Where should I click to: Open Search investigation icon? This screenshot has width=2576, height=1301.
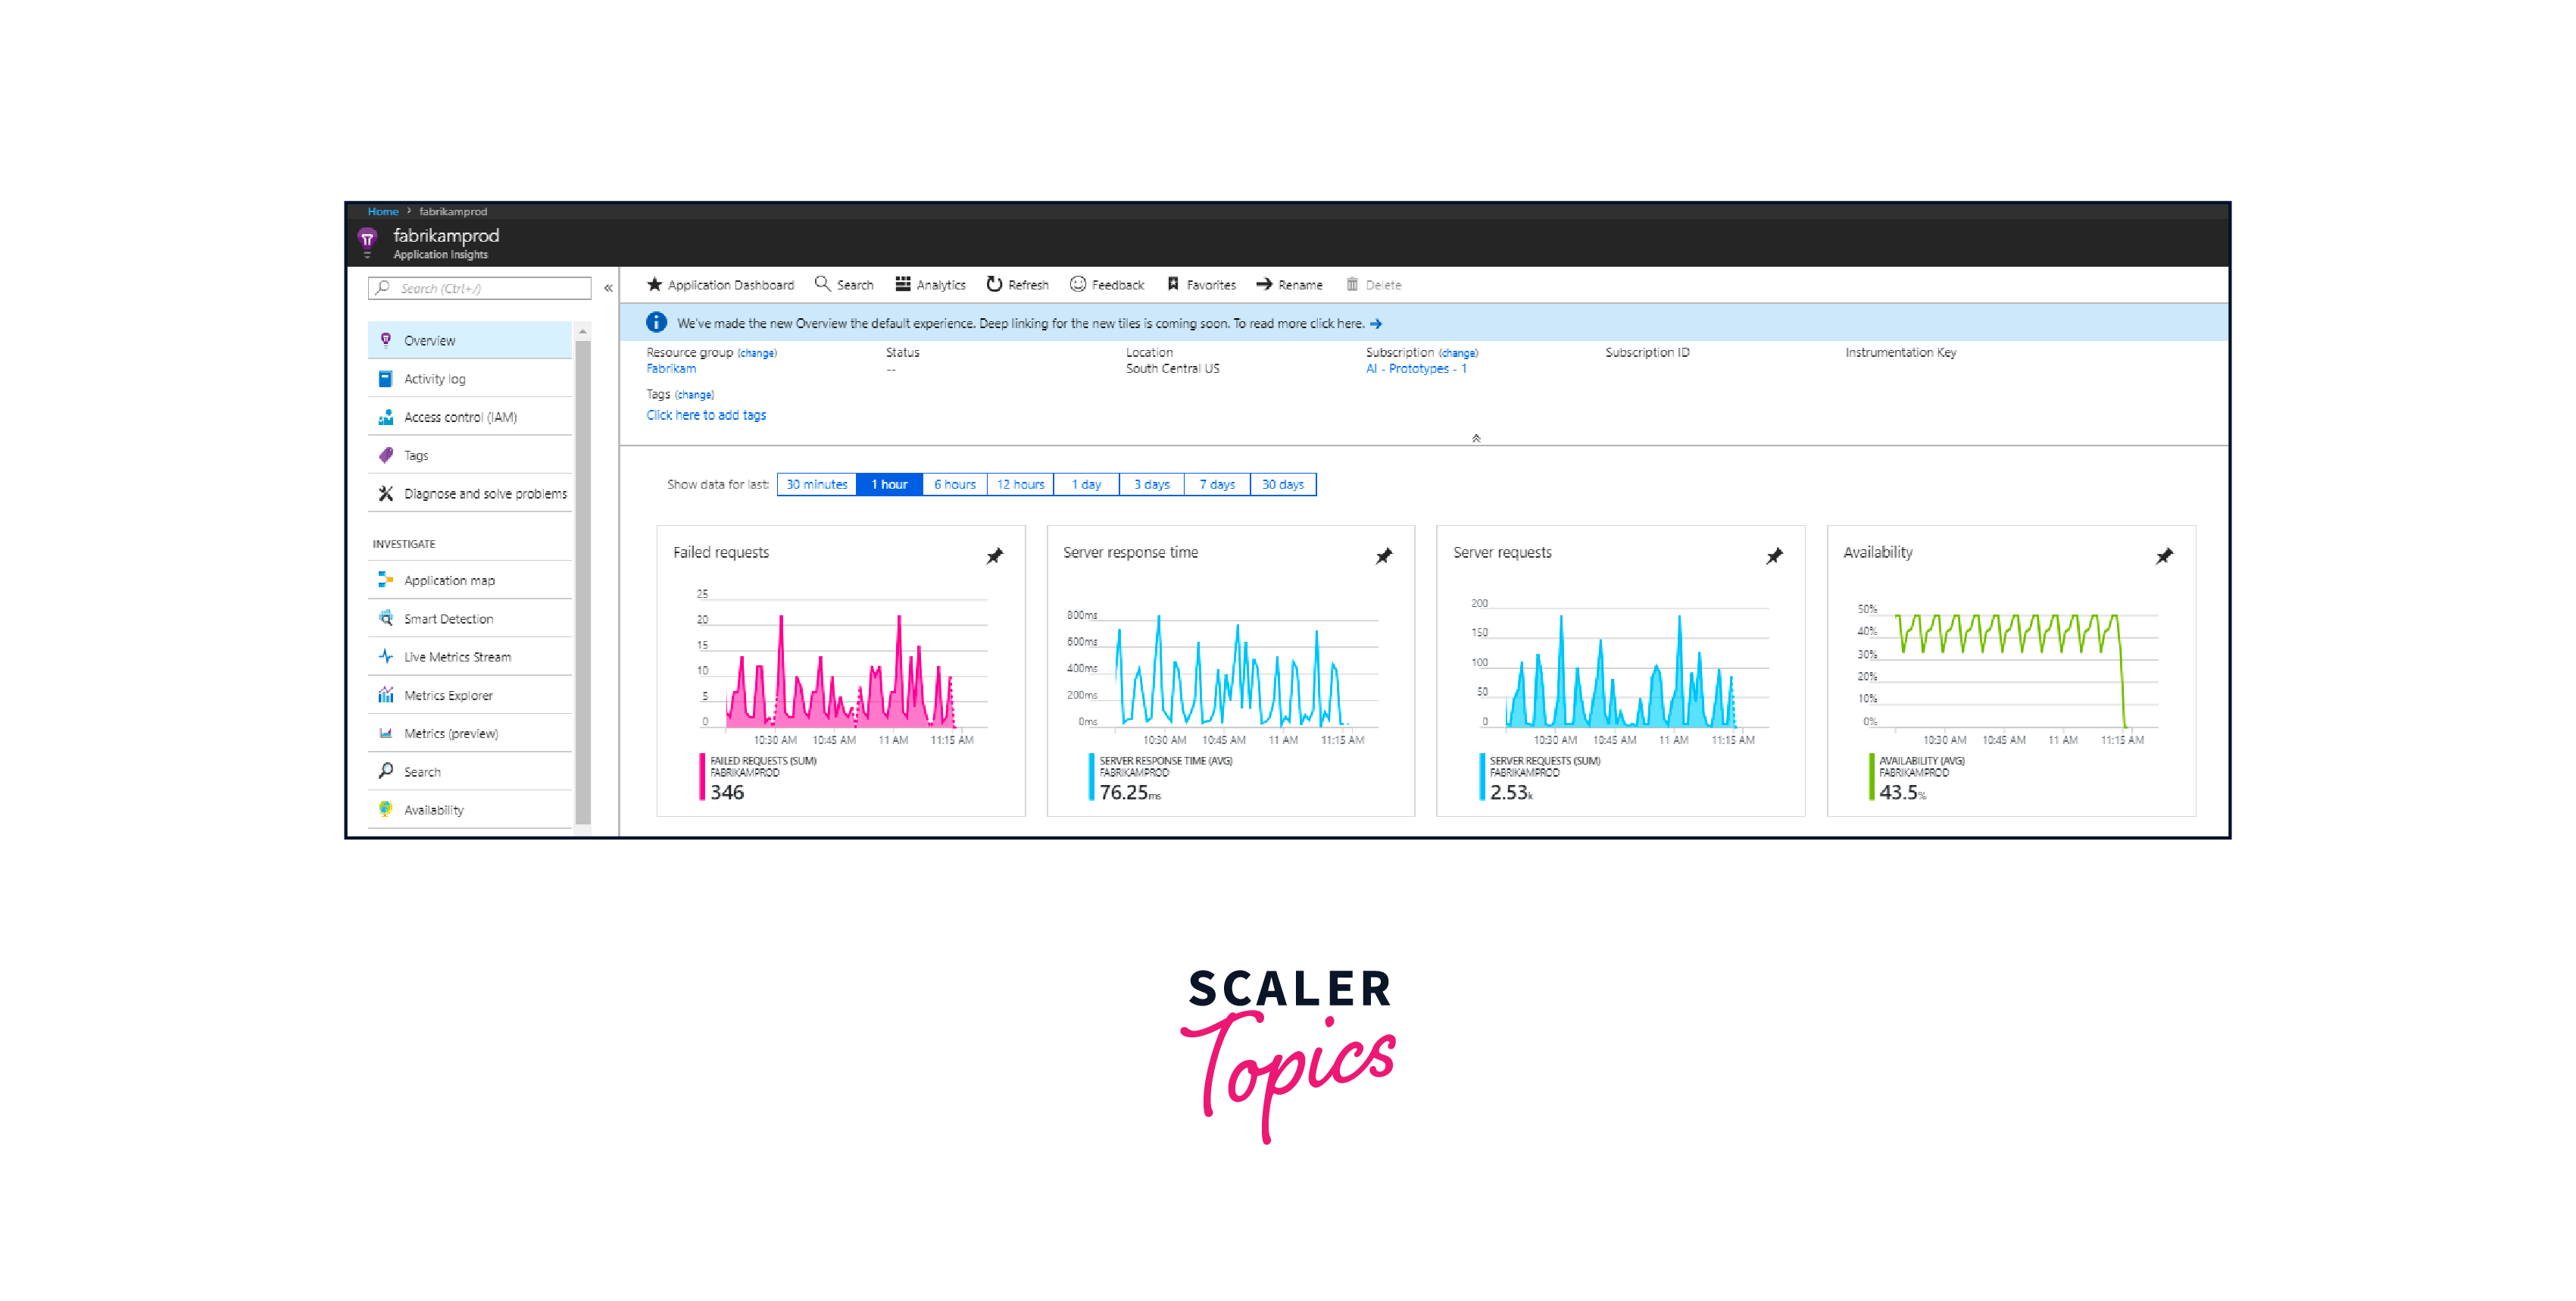pos(385,771)
